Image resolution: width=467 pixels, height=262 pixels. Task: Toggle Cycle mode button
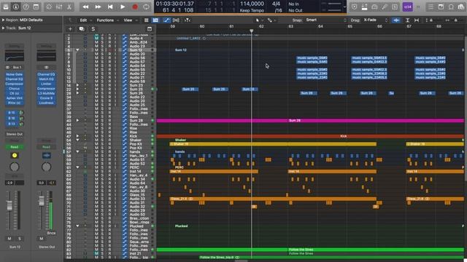[x=146, y=7]
